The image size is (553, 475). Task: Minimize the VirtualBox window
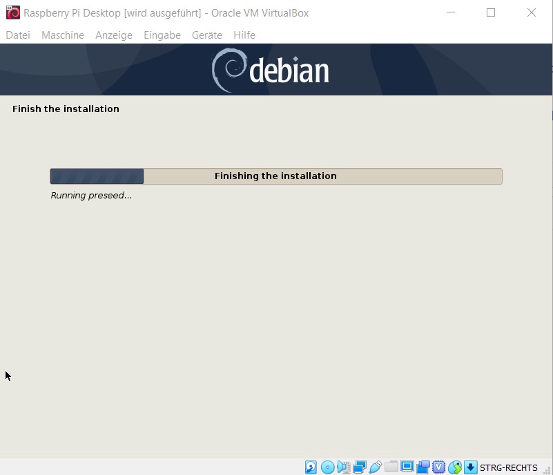click(451, 12)
